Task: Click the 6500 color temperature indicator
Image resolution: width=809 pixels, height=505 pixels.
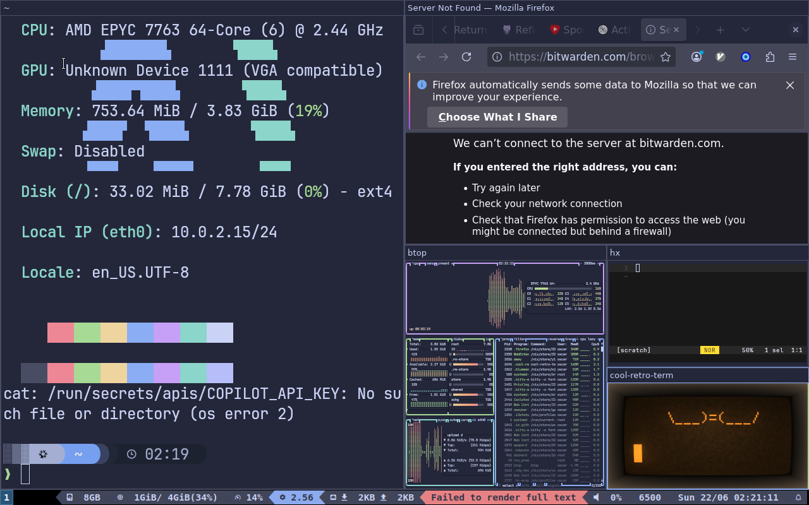Action: pos(650,497)
